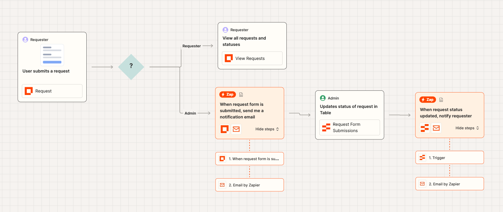Click the Requester persona avatar on View all requests card

[225, 30]
